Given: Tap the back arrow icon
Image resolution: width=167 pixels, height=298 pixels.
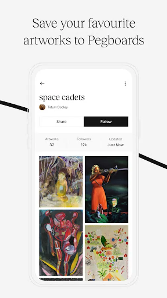Looking at the screenshot, I should pyautogui.click(x=42, y=84).
